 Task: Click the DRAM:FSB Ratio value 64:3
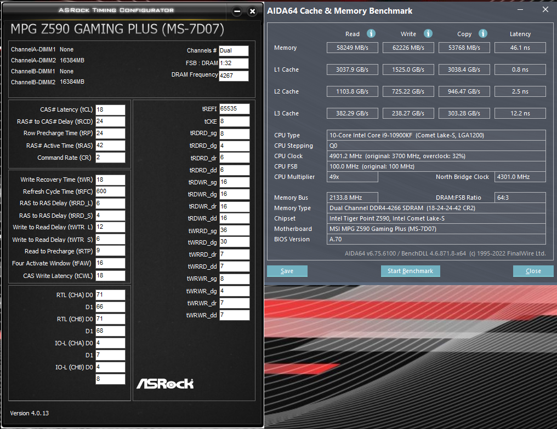520,198
